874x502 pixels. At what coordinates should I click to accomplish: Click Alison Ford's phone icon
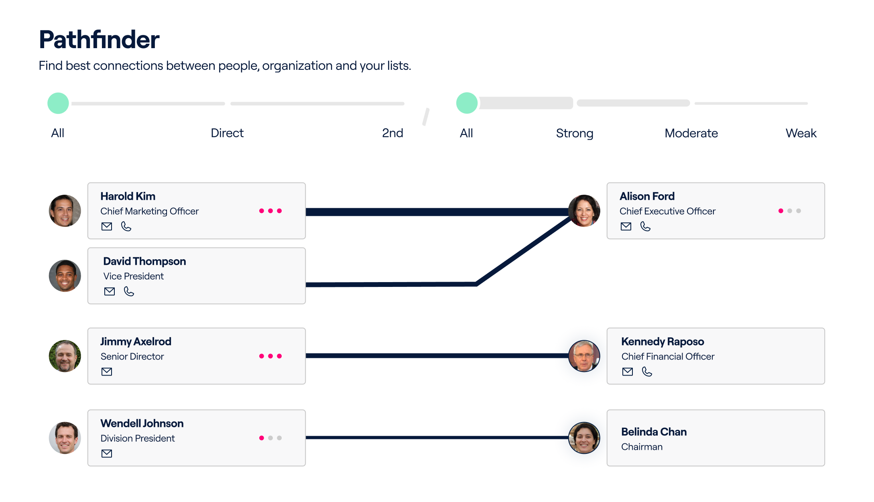point(645,227)
